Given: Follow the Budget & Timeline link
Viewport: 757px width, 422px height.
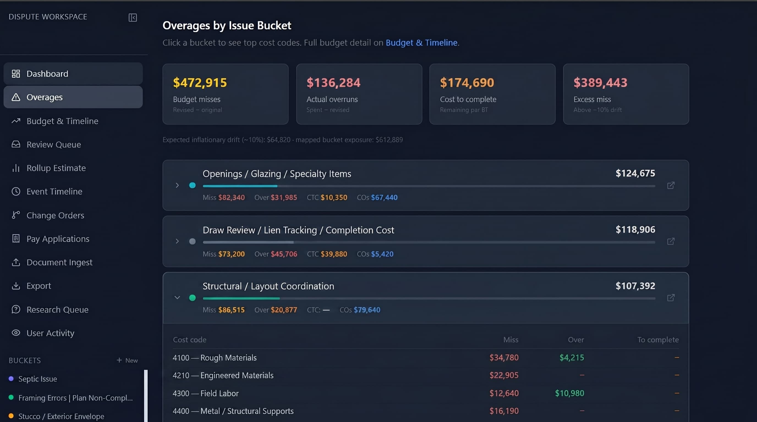Looking at the screenshot, I should click(x=421, y=43).
